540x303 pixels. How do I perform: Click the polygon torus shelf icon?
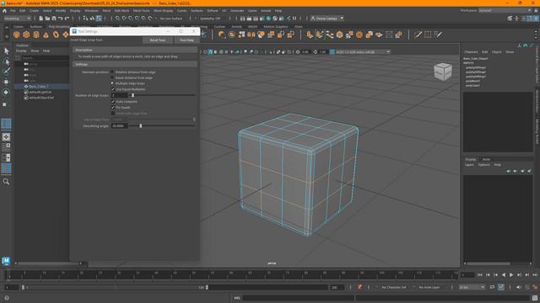pyautogui.click(x=56, y=35)
